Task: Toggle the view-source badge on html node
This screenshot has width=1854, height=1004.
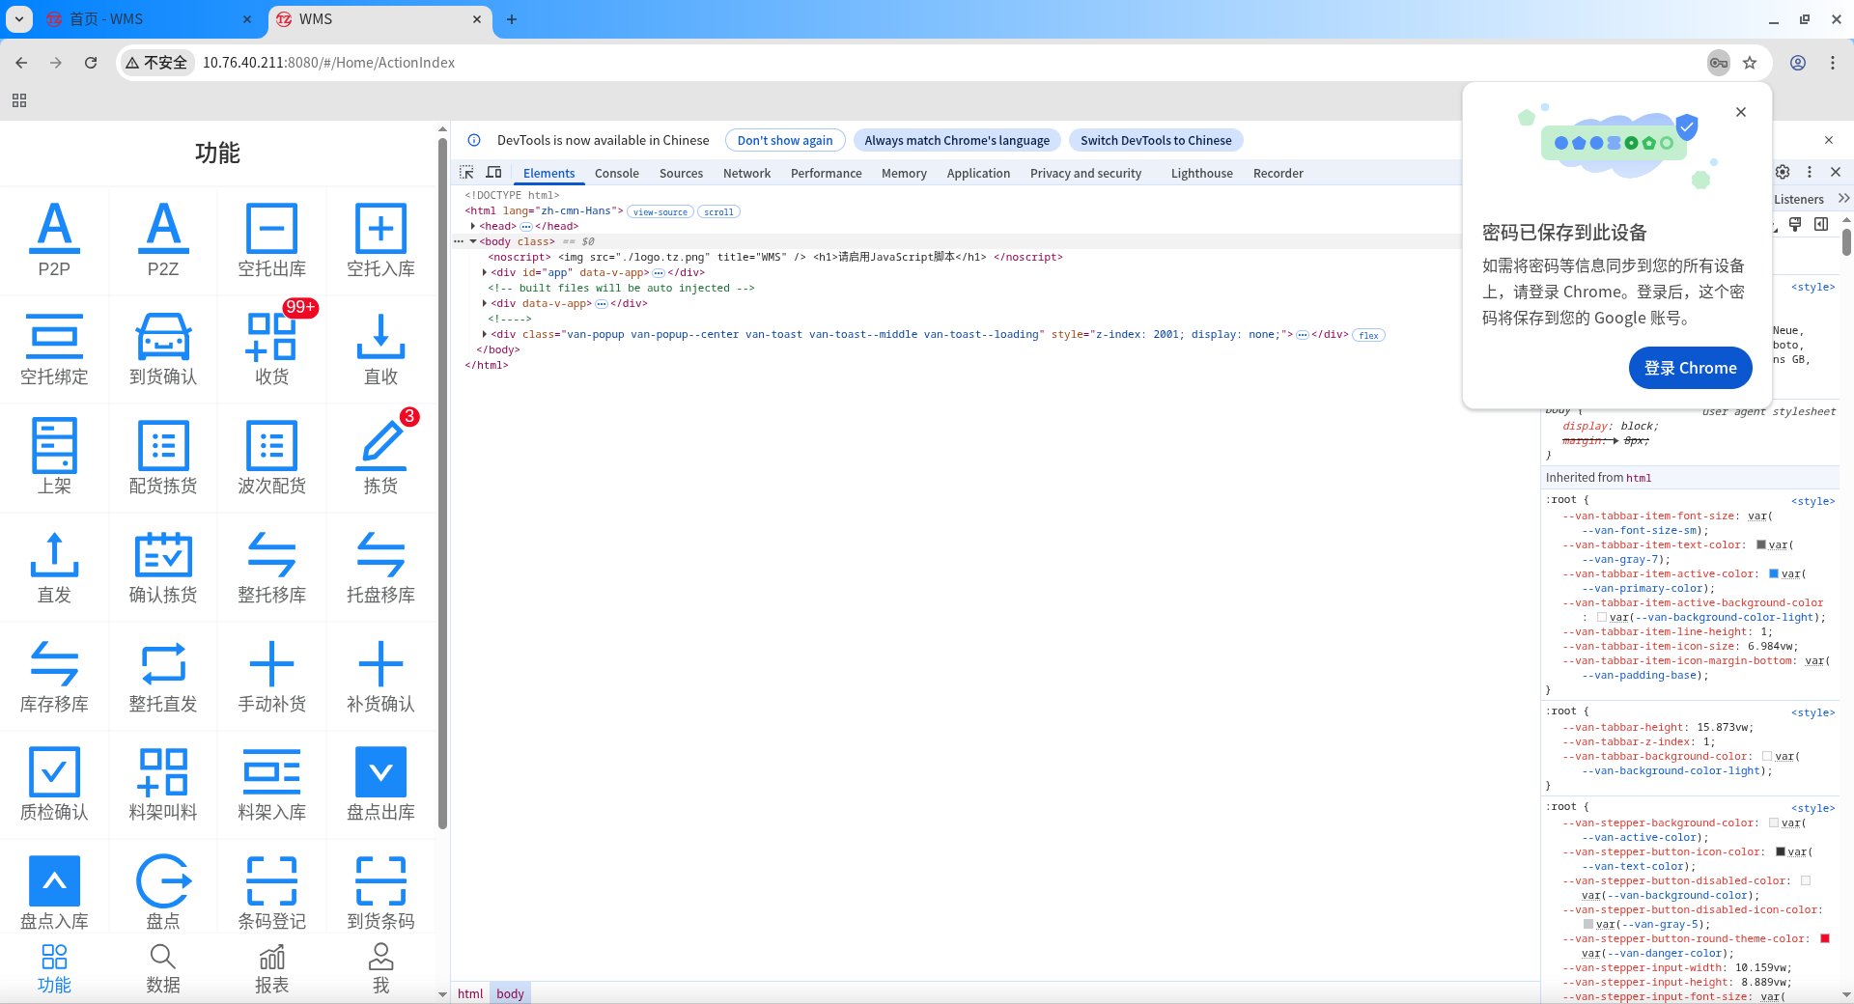Action: pyautogui.click(x=660, y=211)
